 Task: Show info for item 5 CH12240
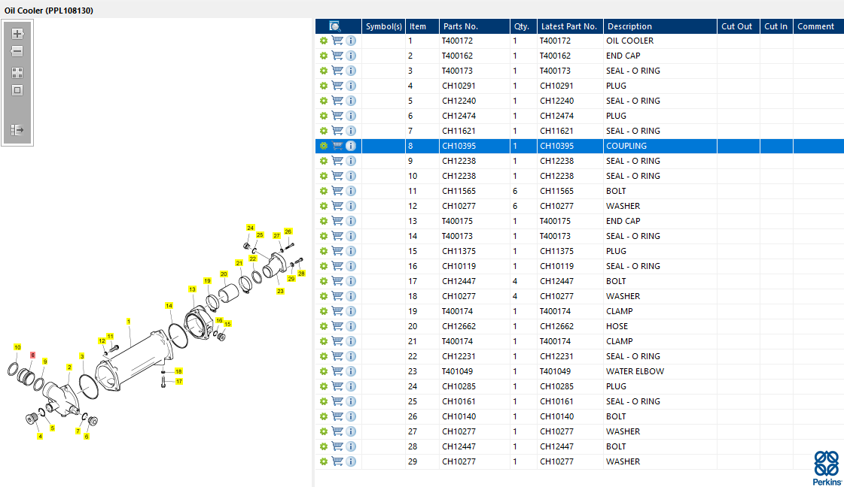(351, 101)
